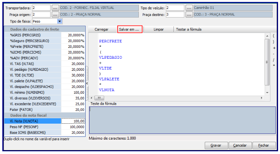280x154 pixels.
Task: Select the Vl. despacho (VLDESPACHO) row
Action: tap(45, 87)
